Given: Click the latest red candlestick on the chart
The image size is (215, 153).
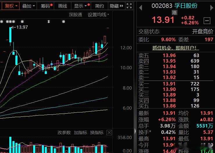Looking at the screenshot, I should coord(105,39).
